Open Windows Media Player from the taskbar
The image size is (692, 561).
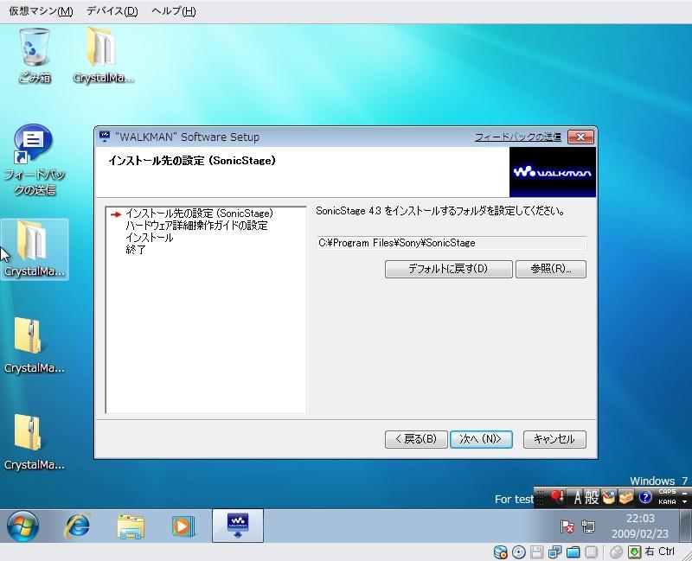pos(183,526)
